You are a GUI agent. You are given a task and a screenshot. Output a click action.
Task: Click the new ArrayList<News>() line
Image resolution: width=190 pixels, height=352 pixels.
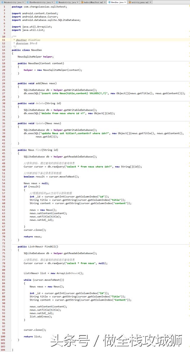(x=53, y=273)
